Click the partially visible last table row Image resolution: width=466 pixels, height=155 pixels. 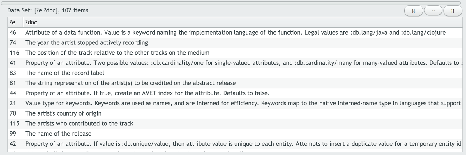point(235,150)
